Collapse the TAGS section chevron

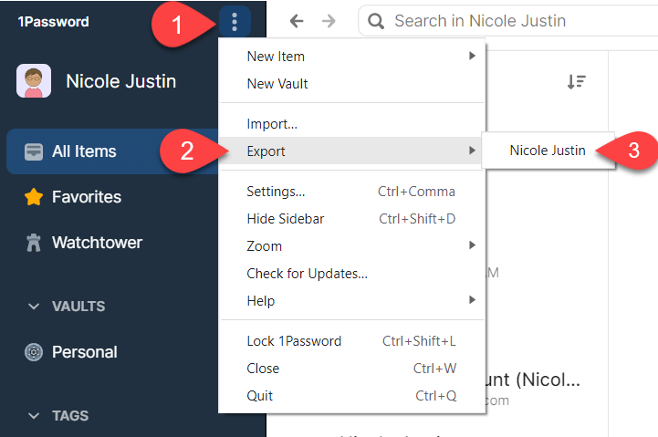pos(34,416)
